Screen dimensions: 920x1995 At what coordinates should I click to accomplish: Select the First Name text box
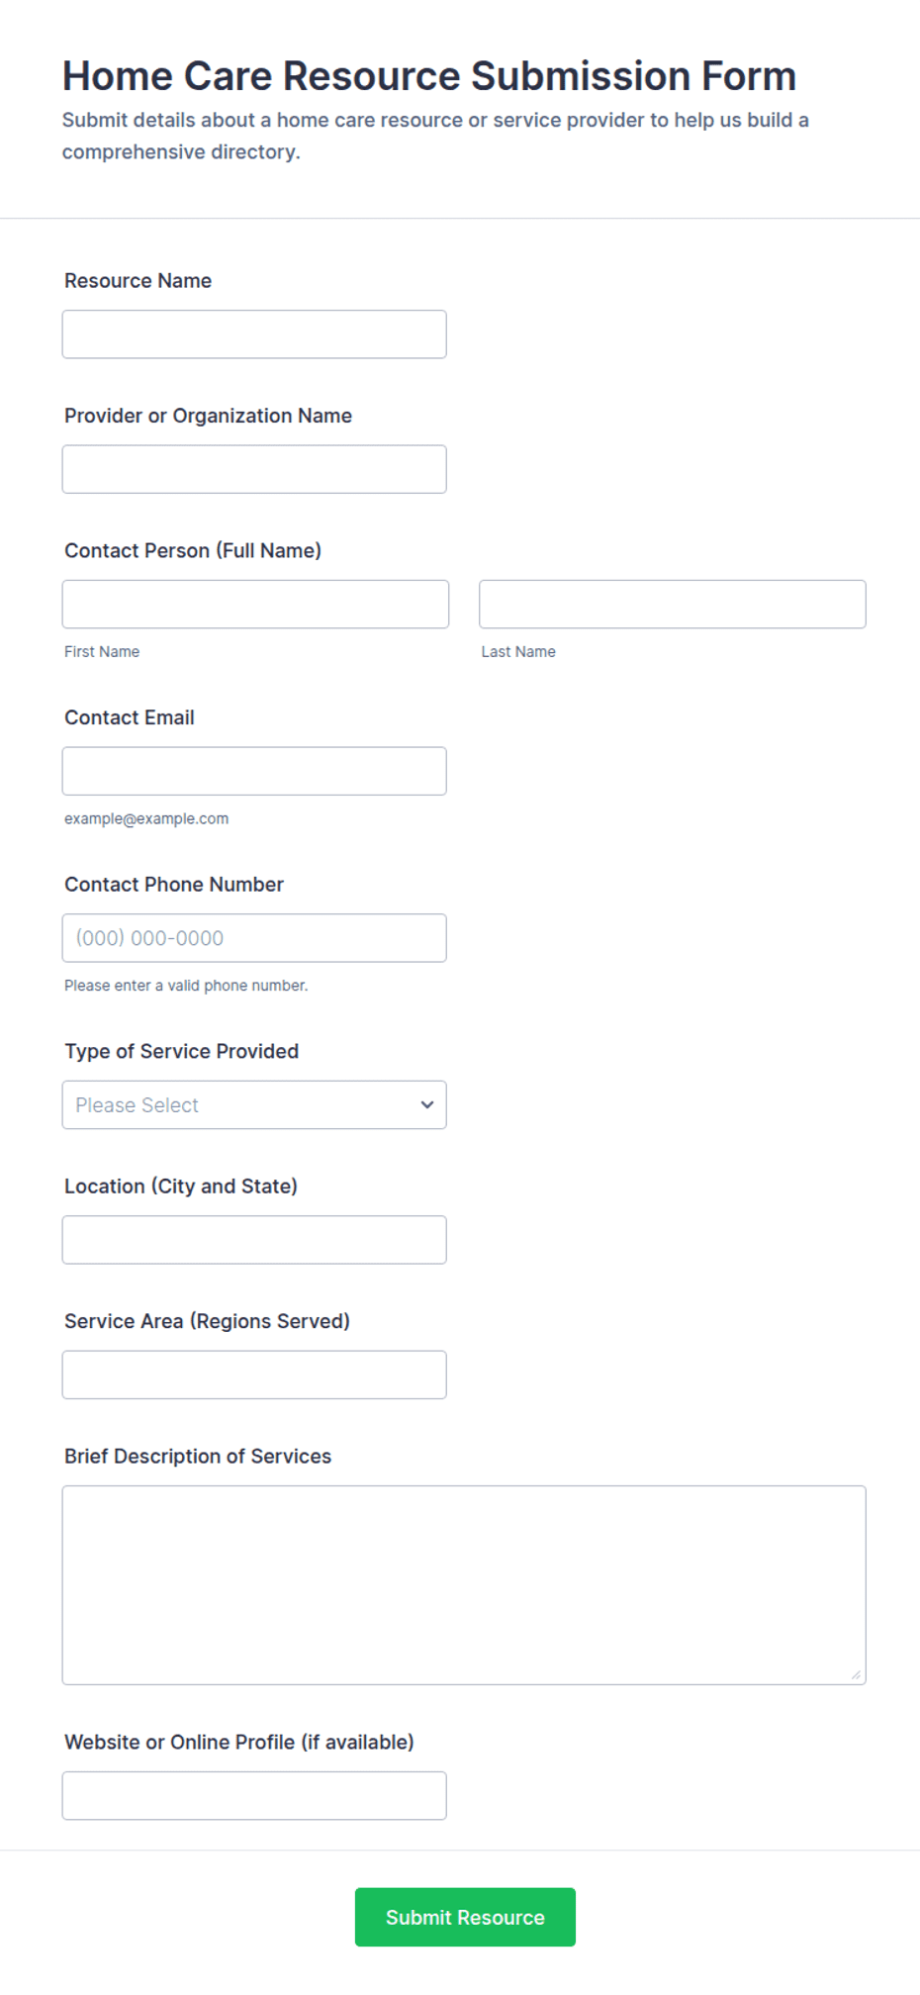click(255, 604)
